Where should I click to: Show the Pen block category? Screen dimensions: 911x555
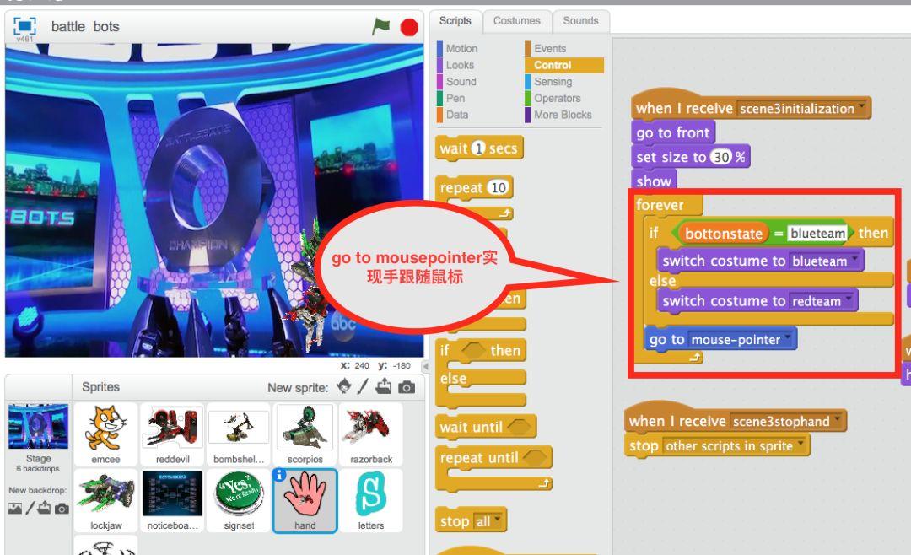(x=455, y=98)
